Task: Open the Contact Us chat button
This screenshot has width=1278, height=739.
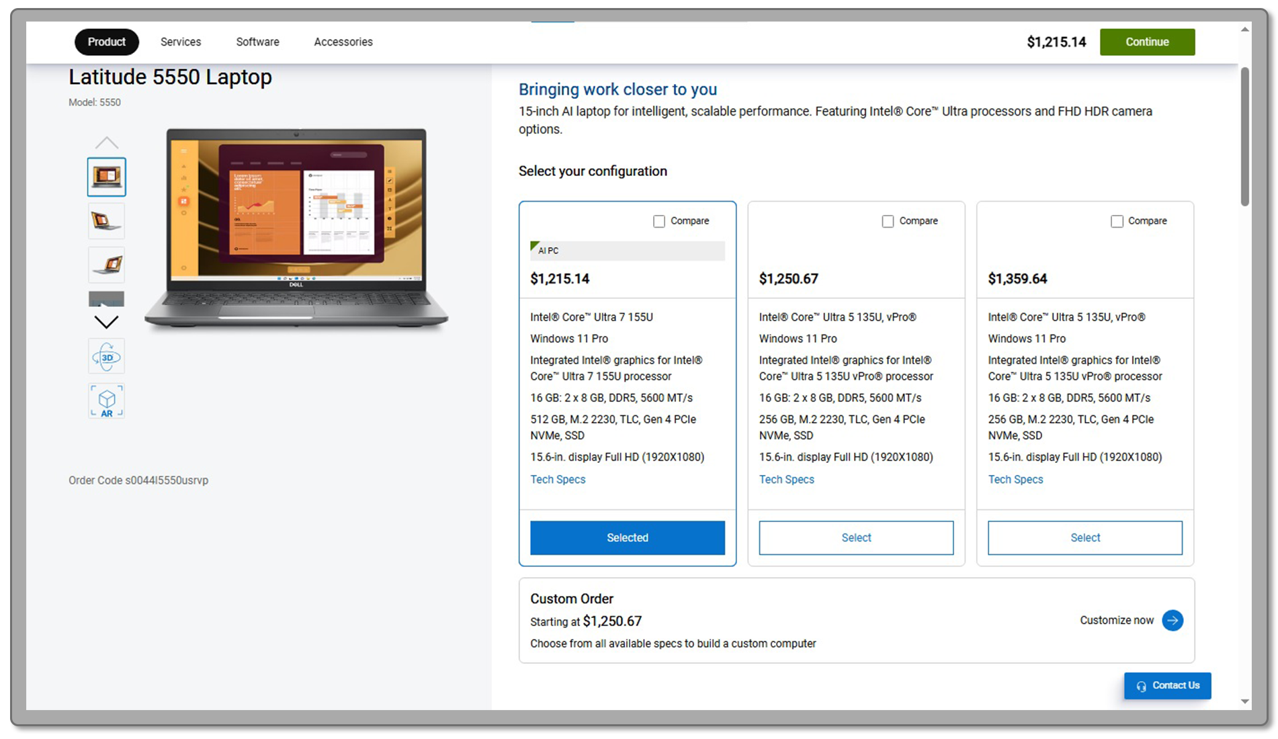Action: tap(1167, 686)
